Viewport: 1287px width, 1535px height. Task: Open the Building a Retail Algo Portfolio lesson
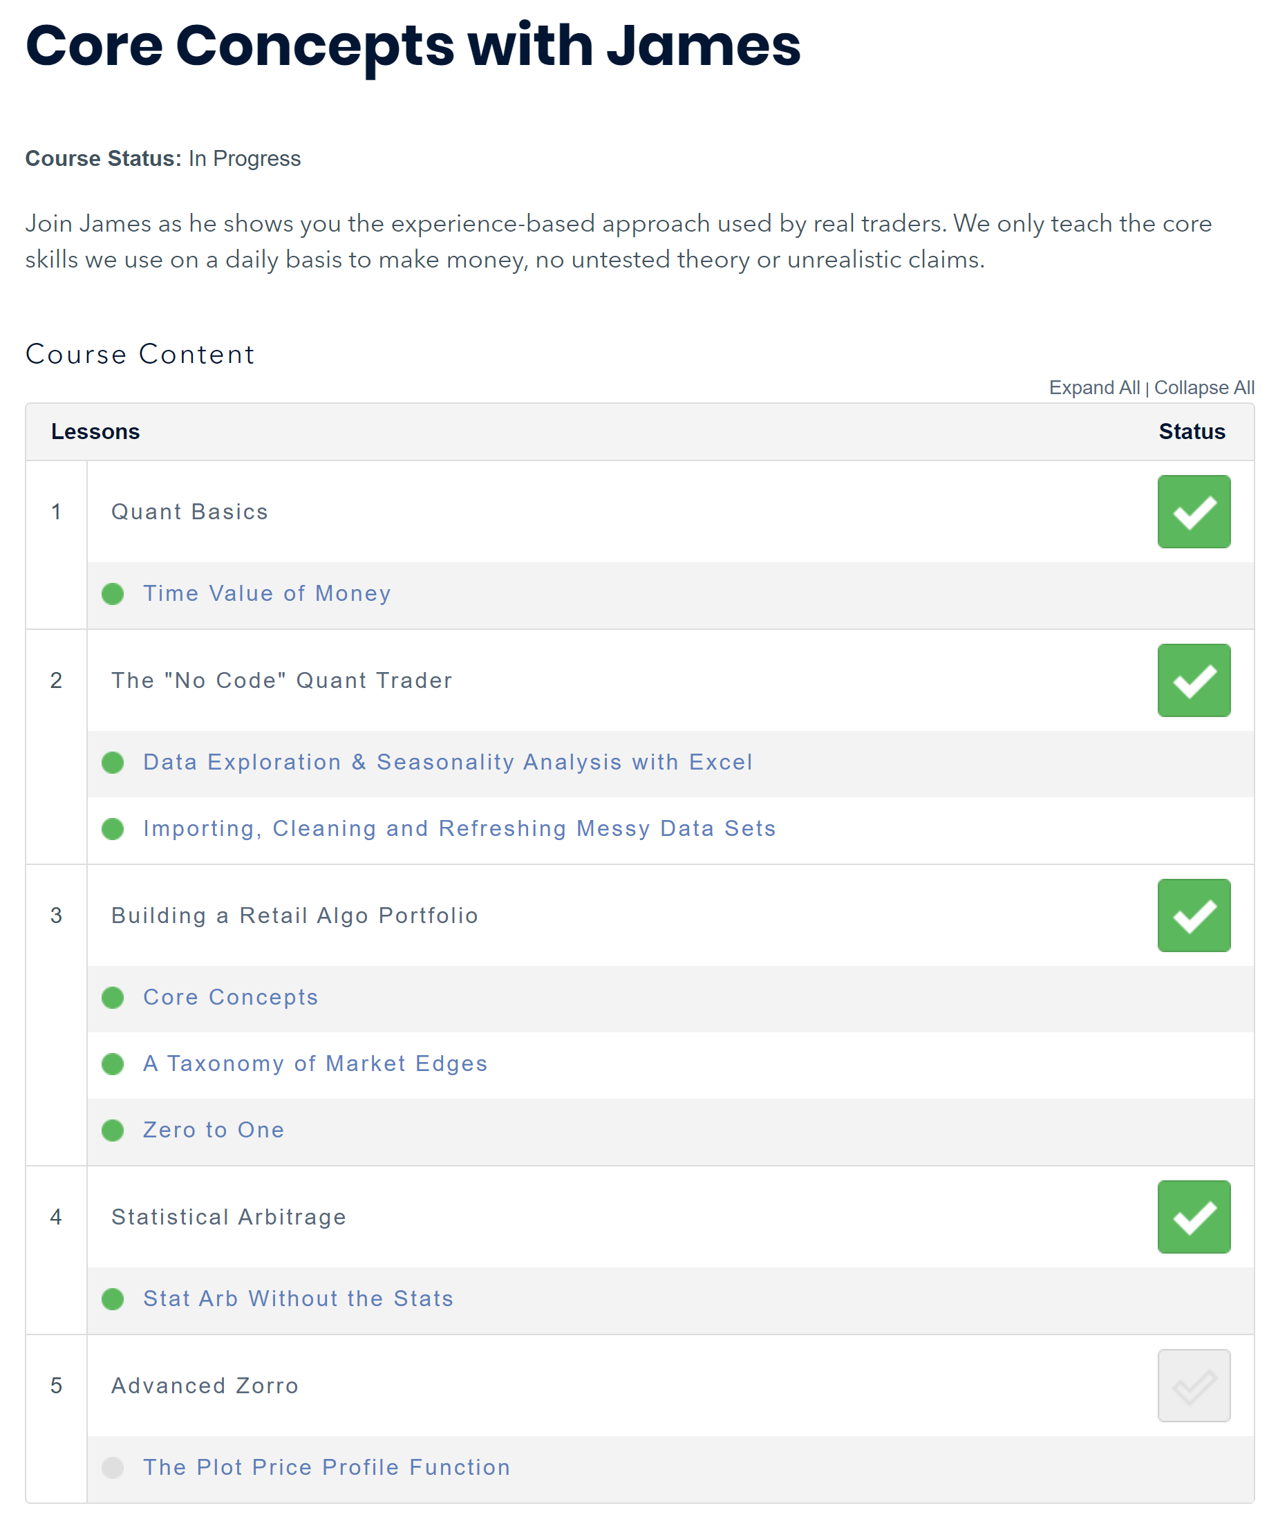tap(294, 916)
